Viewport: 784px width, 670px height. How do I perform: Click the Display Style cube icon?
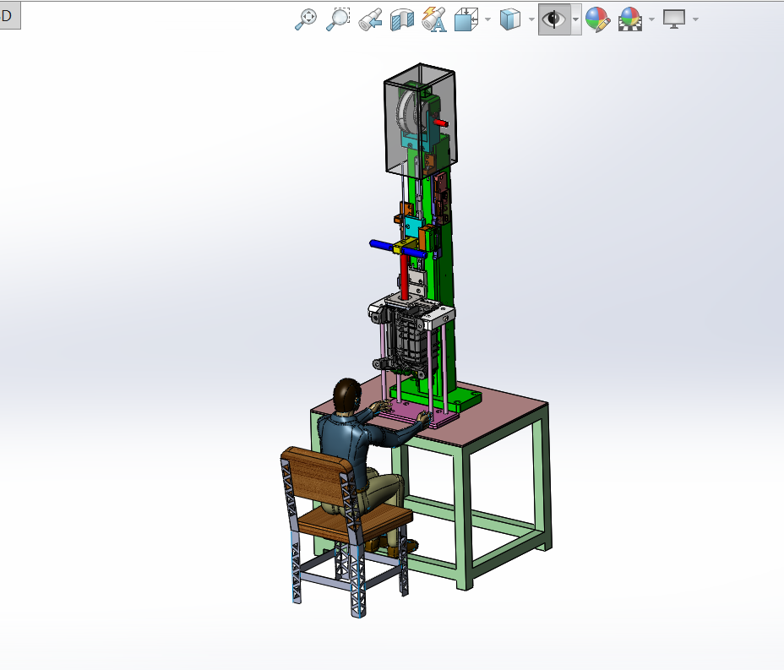[x=510, y=19]
